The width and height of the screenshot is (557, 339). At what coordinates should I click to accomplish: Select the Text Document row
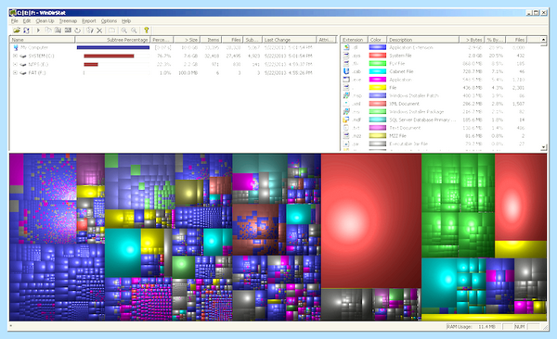click(440, 128)
